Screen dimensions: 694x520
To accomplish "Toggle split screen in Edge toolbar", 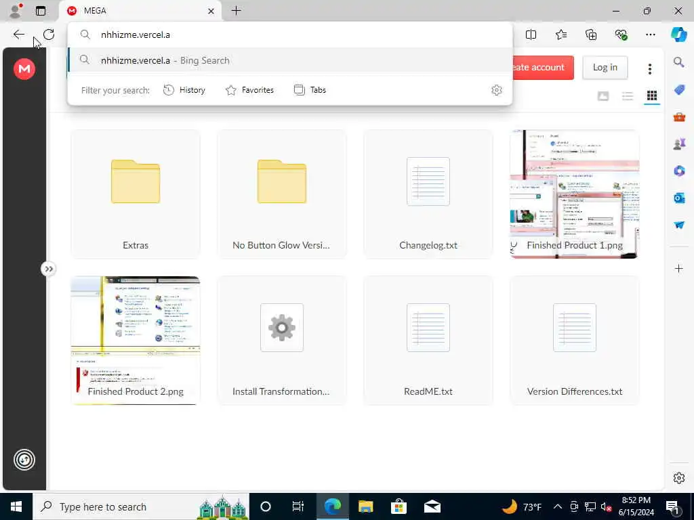I will click(531, 35).
